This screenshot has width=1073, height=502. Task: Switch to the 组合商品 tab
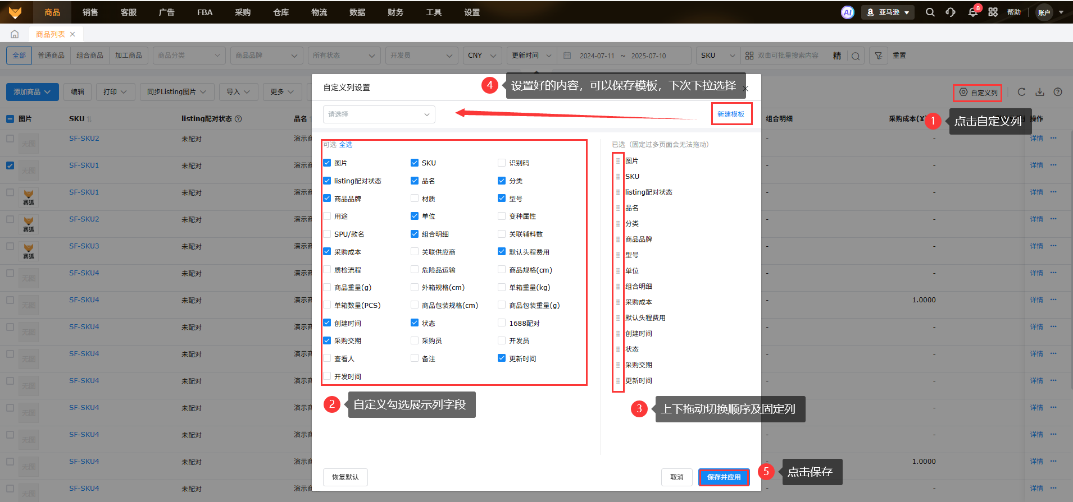90,56
